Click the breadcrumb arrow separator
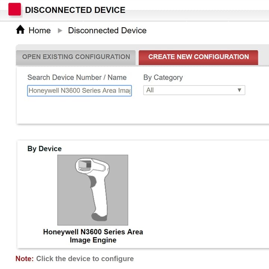Screen dimensions: 269x269 (x=60, y=31)
